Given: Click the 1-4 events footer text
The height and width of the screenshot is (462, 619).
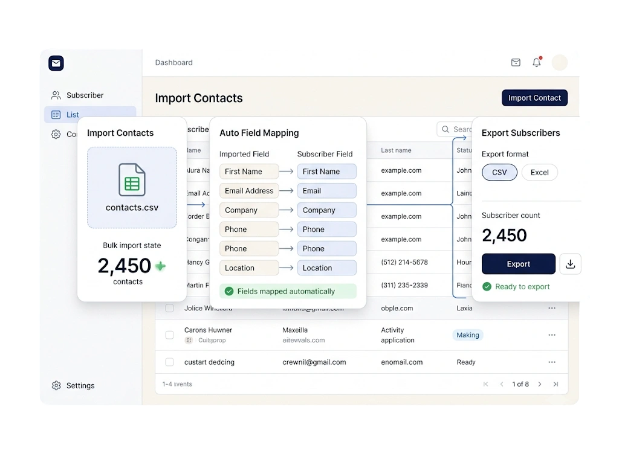Looking at the screenshot, I should 177,384.
